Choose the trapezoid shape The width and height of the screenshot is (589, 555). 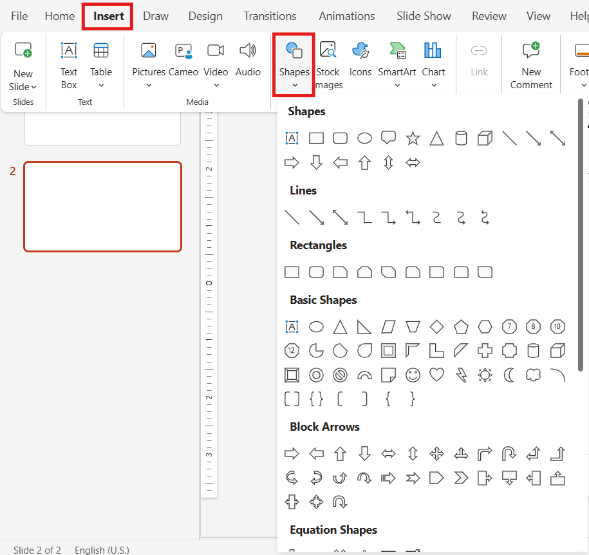pos(413,326)
